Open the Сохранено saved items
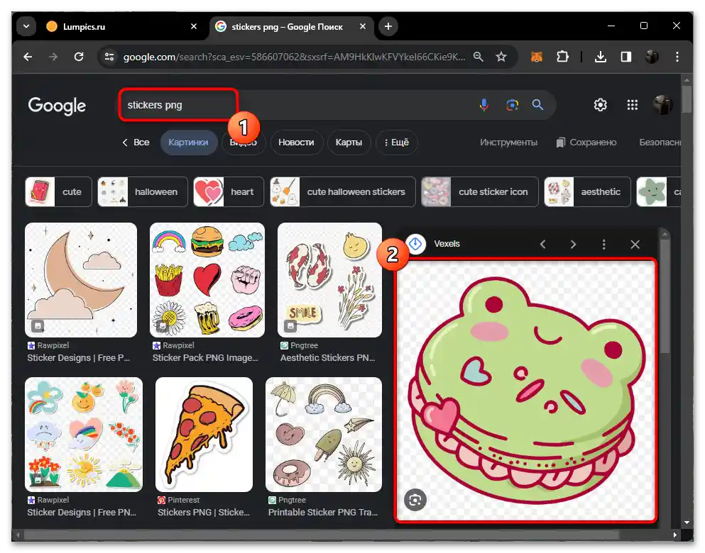The height and width of the screenshot is (553, 705). [586, 143]
